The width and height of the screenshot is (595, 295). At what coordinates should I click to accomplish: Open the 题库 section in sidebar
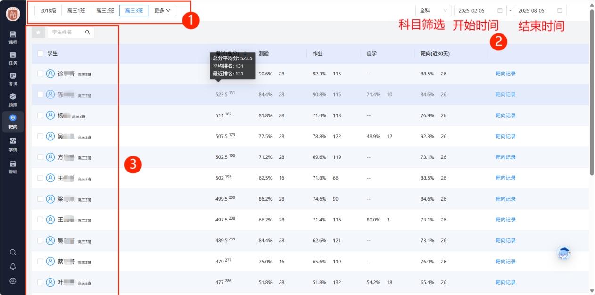pyautogui.click(x=13, y=100)
